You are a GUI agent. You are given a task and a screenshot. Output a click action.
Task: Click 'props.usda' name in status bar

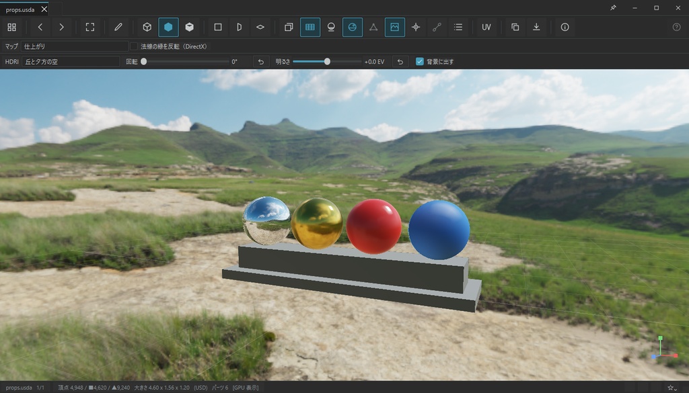coord(19,388)
